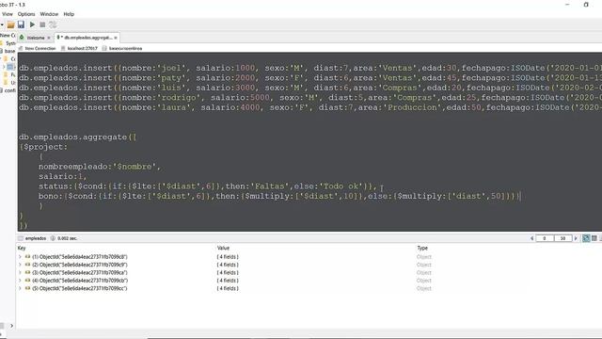The width and height of the screenshot is (602, 339).
Task: Expand result document (2) ObjectId
Action: pyautogui.click(x=20, y=265)
